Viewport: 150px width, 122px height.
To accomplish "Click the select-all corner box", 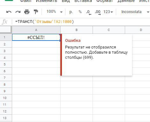I will pyautogui.click(x=6, y=30).
